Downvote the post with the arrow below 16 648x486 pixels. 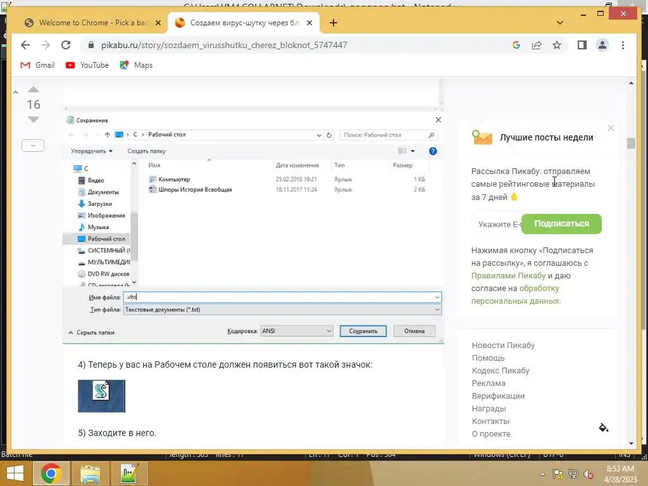pyautogui.click(x=34, y=120)
